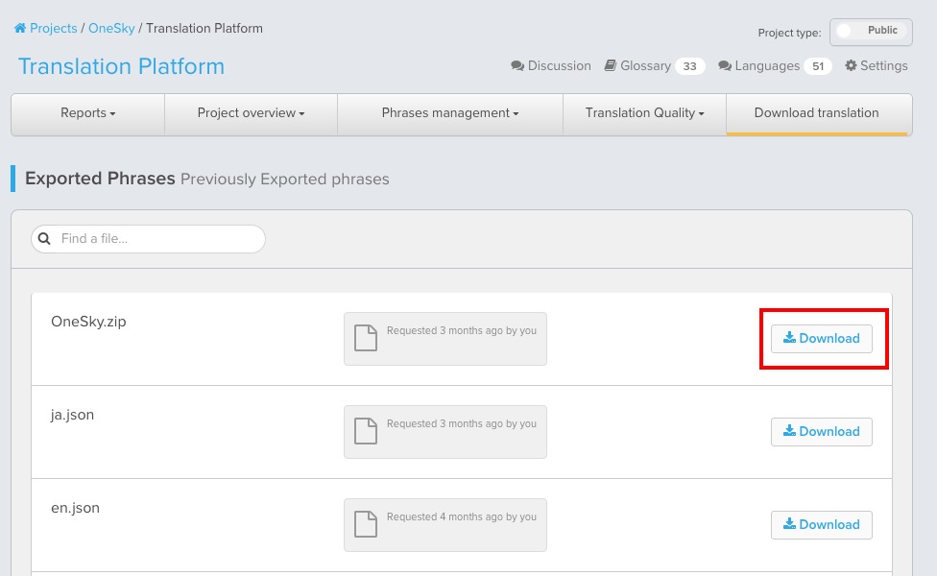Open the Discussion link

pos(551,65)
